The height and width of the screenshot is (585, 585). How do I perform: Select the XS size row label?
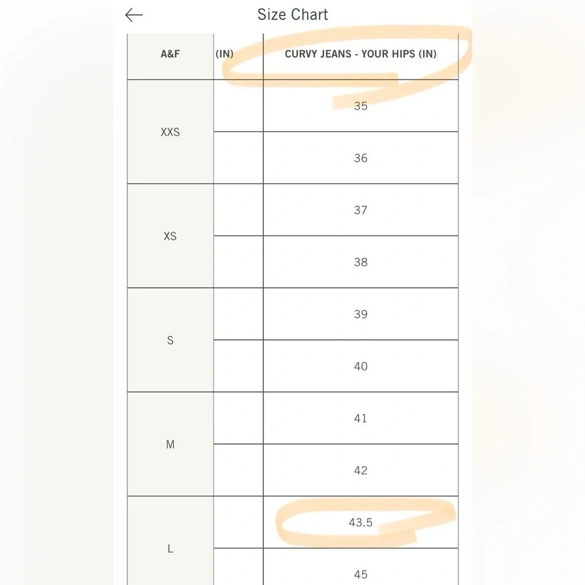170,236
